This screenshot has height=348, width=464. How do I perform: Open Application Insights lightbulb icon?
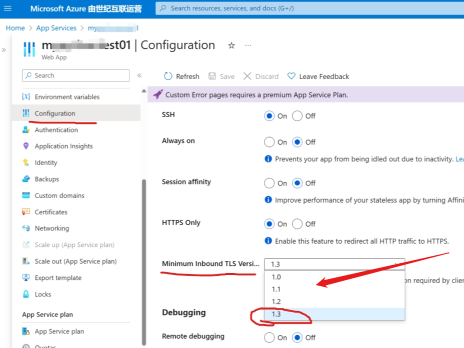coord(26,146)
